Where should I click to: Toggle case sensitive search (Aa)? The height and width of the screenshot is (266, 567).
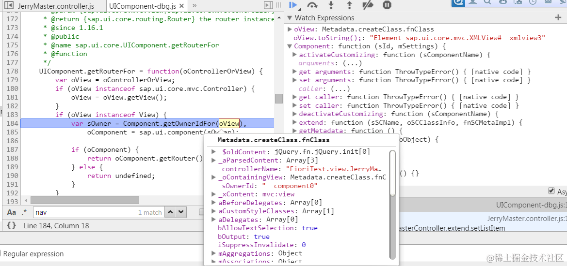[x=12, y=212]
